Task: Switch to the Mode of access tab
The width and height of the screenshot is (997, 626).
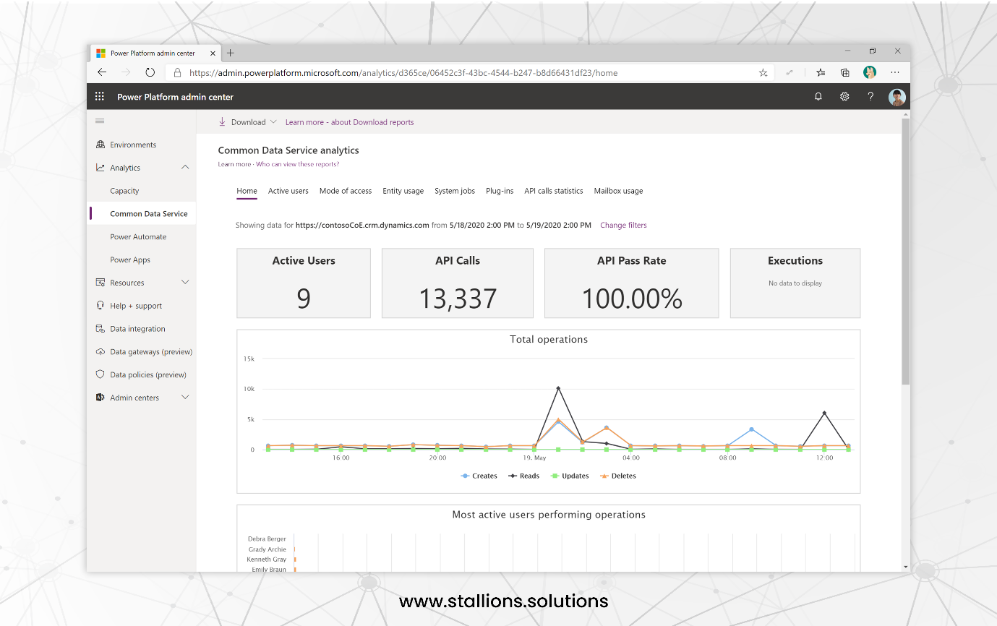Action: (x=346, y=191)
